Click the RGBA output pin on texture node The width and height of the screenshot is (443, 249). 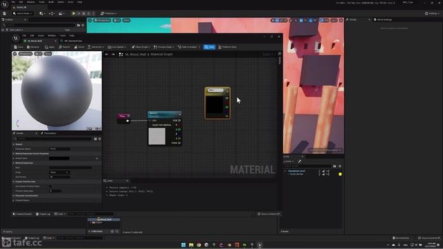click(179, 143)
